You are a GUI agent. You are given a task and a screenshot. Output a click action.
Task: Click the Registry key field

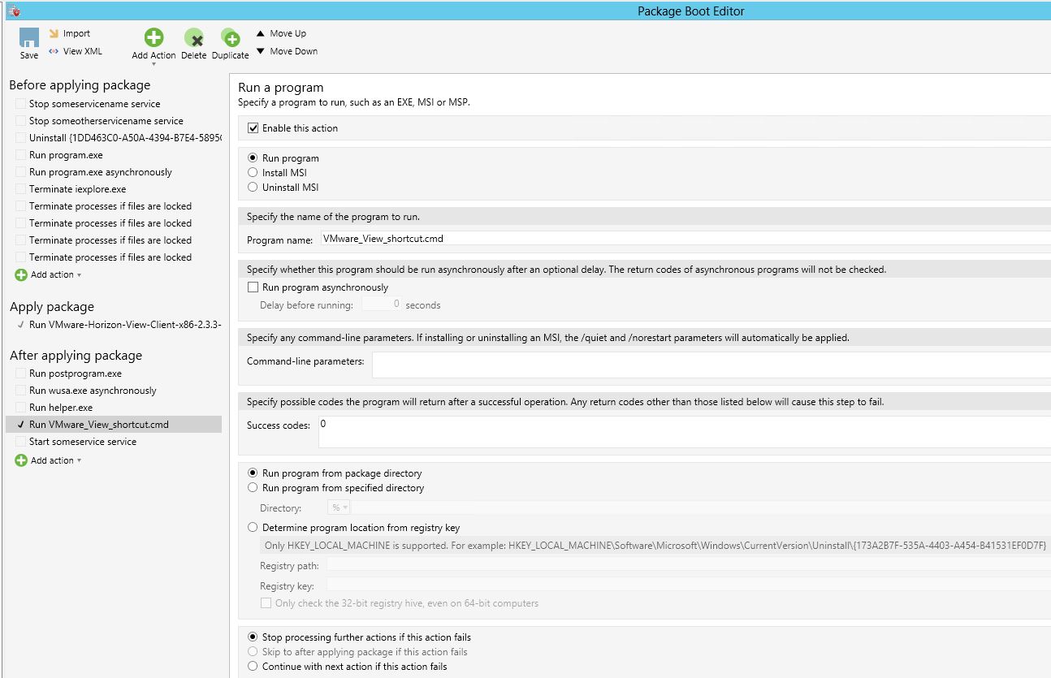689,585
